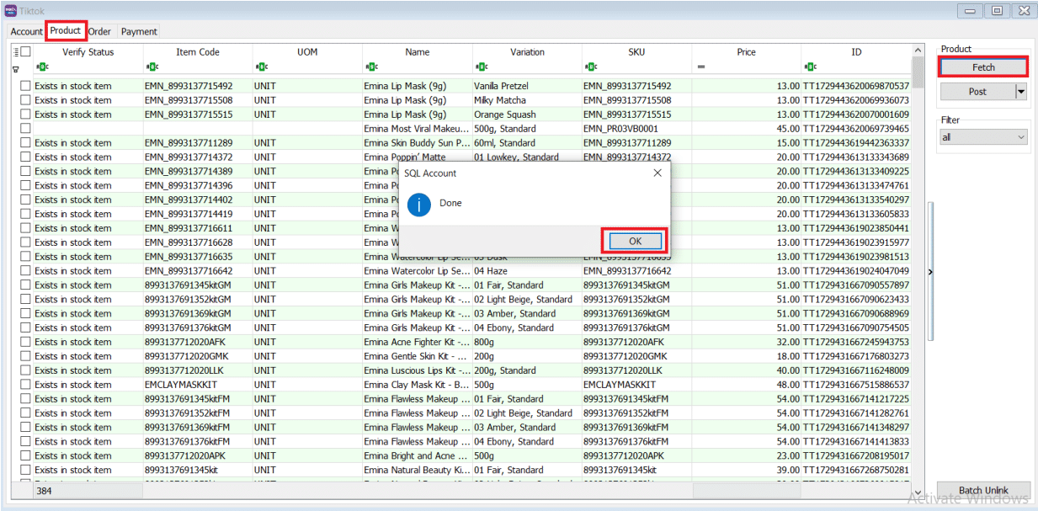The image size is (1038, 511).
Task: Click the UOM column filter icon
Action: 261,67
